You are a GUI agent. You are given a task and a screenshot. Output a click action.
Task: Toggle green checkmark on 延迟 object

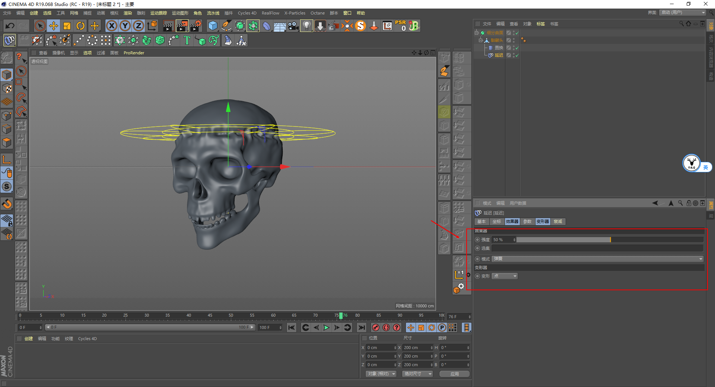click(x=517, y=55)
